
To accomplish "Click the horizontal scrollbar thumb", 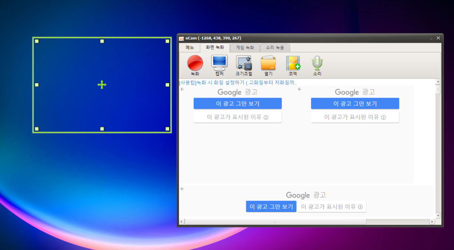I will click(275, 222).
